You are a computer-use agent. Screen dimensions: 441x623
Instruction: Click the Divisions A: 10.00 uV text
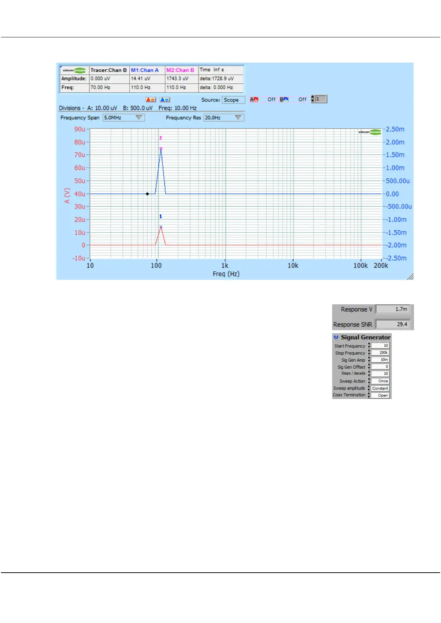[x=88, y=108]
